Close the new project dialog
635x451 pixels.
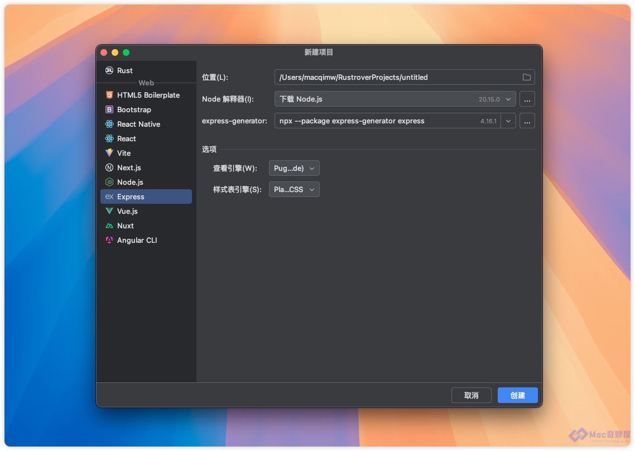point(104,52)
